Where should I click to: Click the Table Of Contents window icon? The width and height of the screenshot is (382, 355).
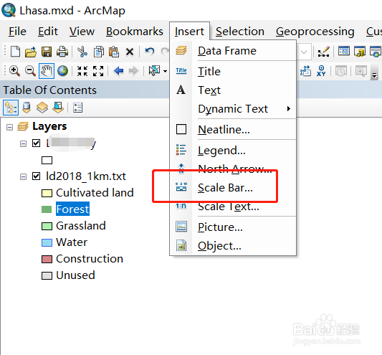[x=344, y=51]
